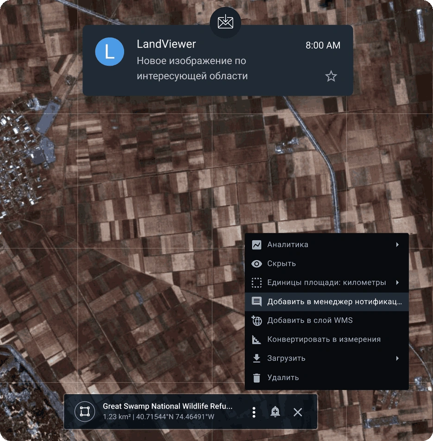433x441 pixels.
Task: Click the trash icon next to Удалить
Action: click(257, 378)
